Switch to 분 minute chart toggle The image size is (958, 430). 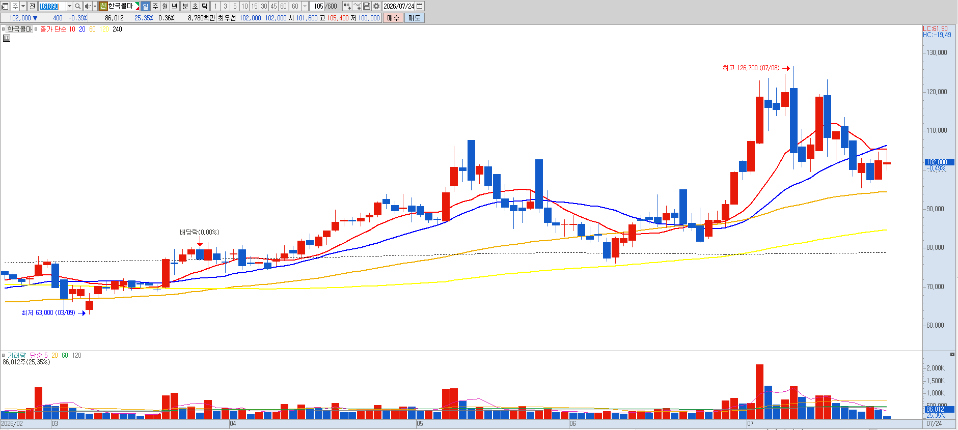pyautogui.click(x=185, y=6)
